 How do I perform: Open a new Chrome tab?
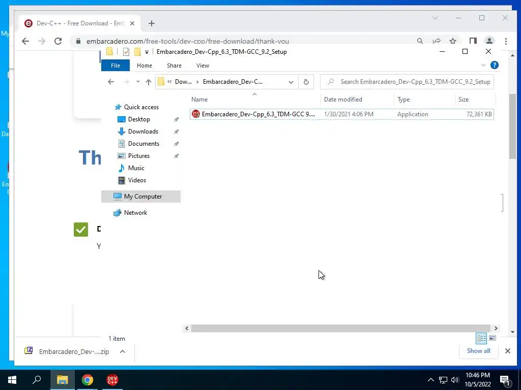152,23
